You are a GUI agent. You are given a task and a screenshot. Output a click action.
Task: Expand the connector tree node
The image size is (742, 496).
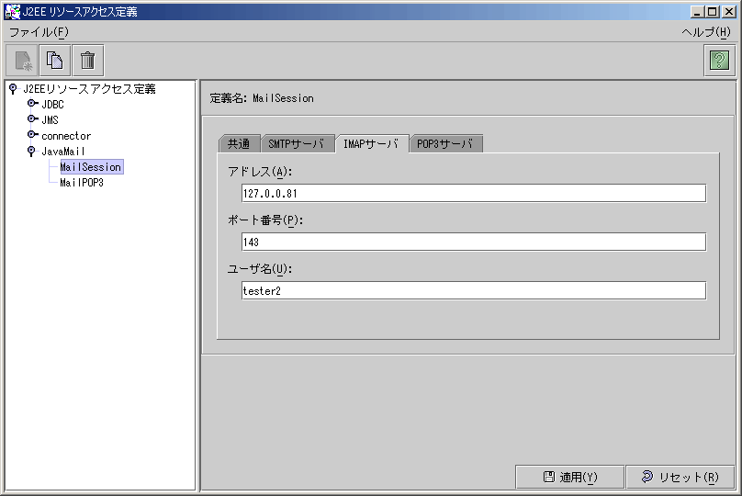(32, 134)
